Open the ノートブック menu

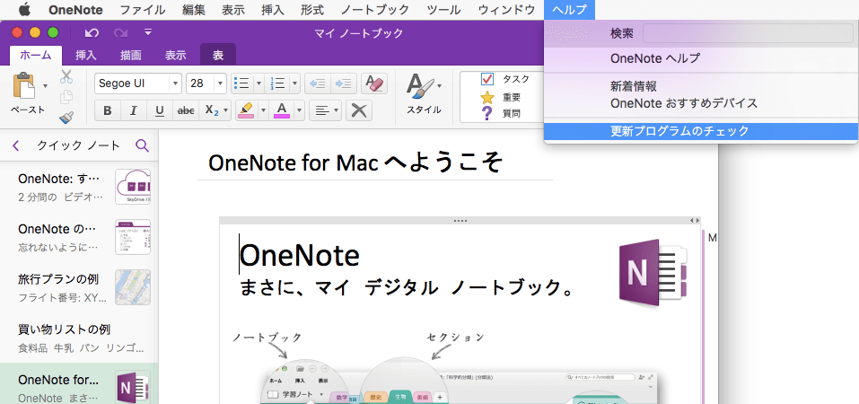click(x=374, y=9)
